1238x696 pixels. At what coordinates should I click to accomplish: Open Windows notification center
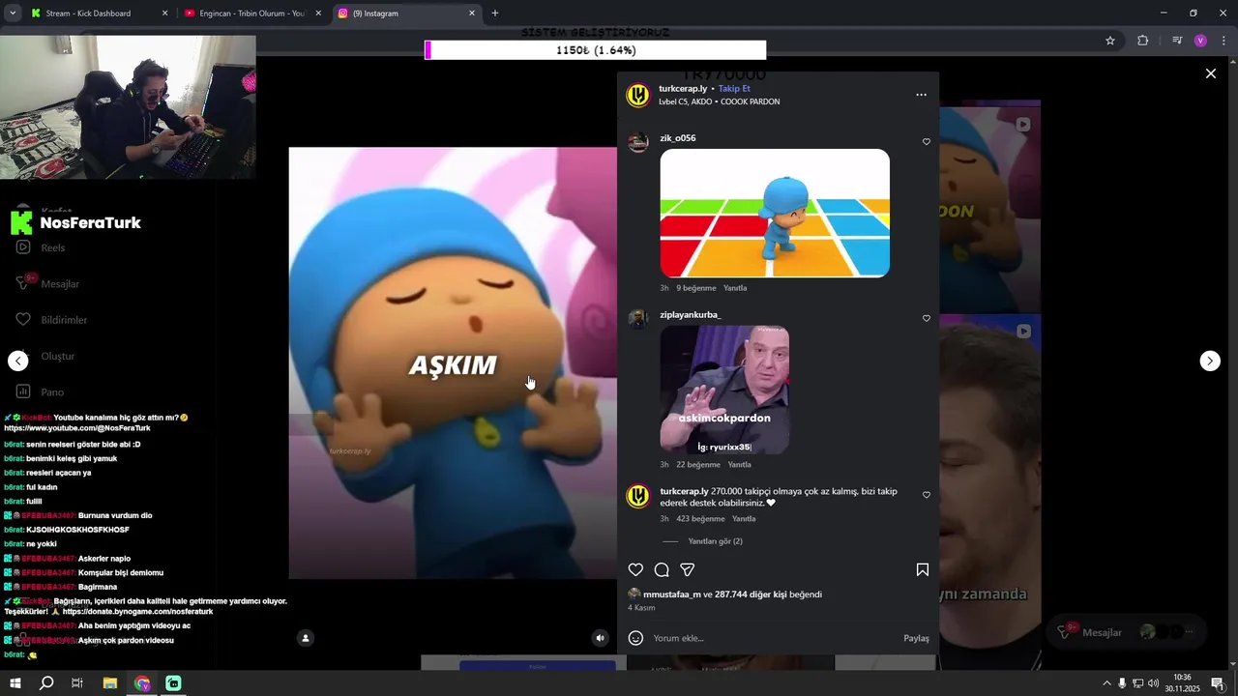pos(1217,683)
